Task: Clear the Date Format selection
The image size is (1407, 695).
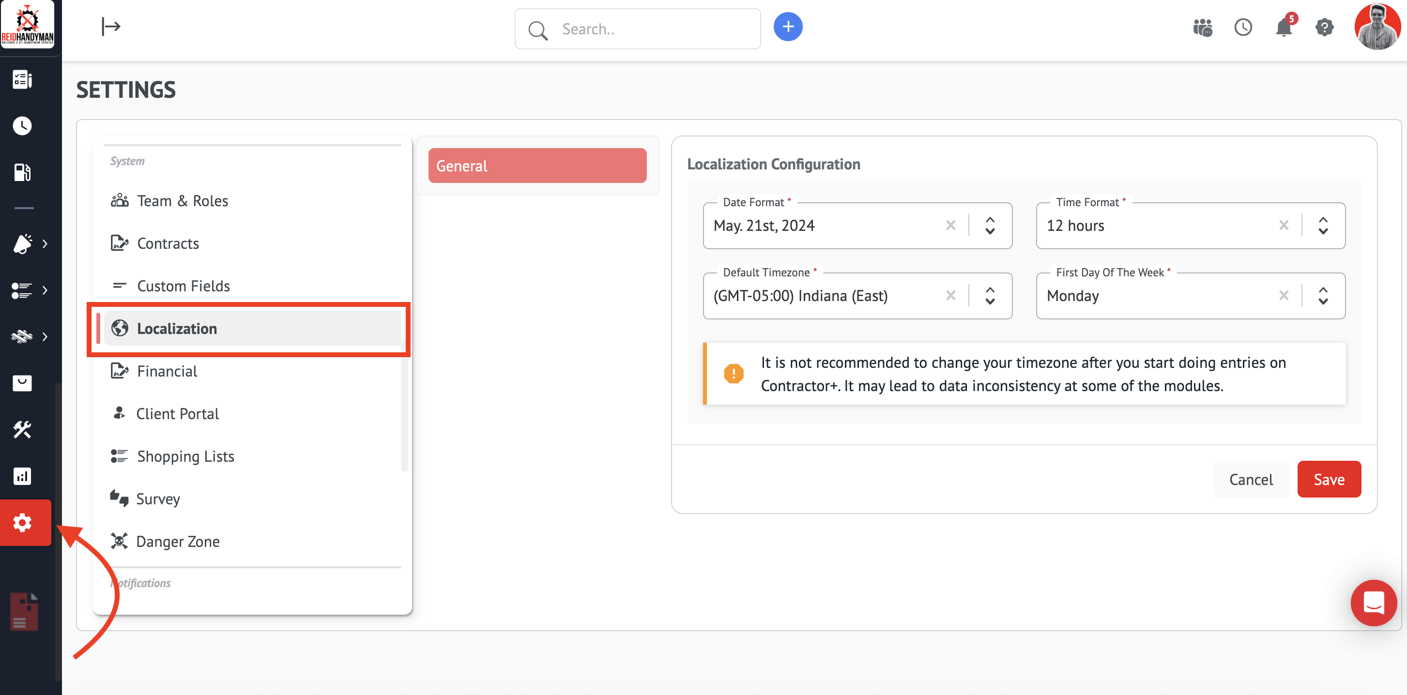Action: [950, 226]
